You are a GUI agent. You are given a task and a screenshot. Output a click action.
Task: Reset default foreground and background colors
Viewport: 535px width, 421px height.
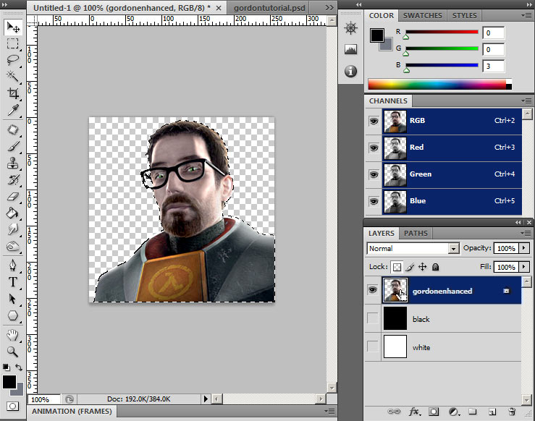pyautogui.click(x=6, y=367)
